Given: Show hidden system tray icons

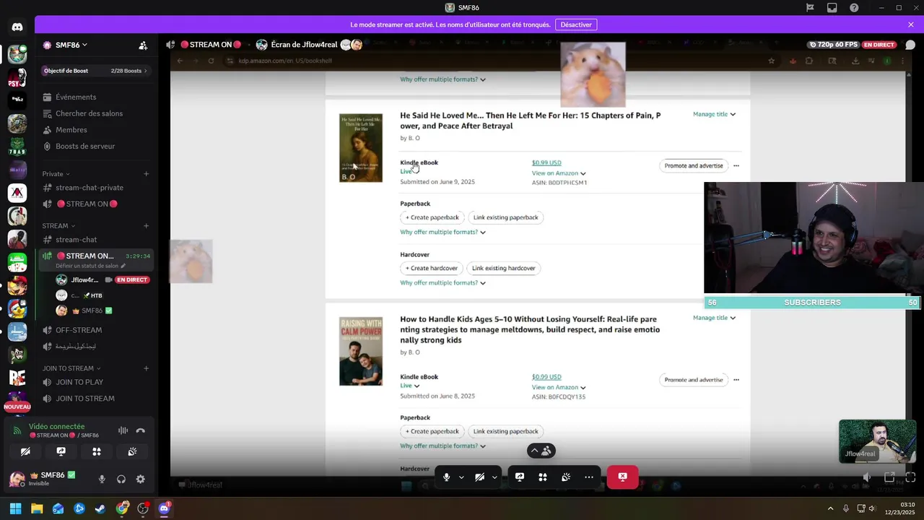Looking at the screenshot, I should click(x=830, y=508).
